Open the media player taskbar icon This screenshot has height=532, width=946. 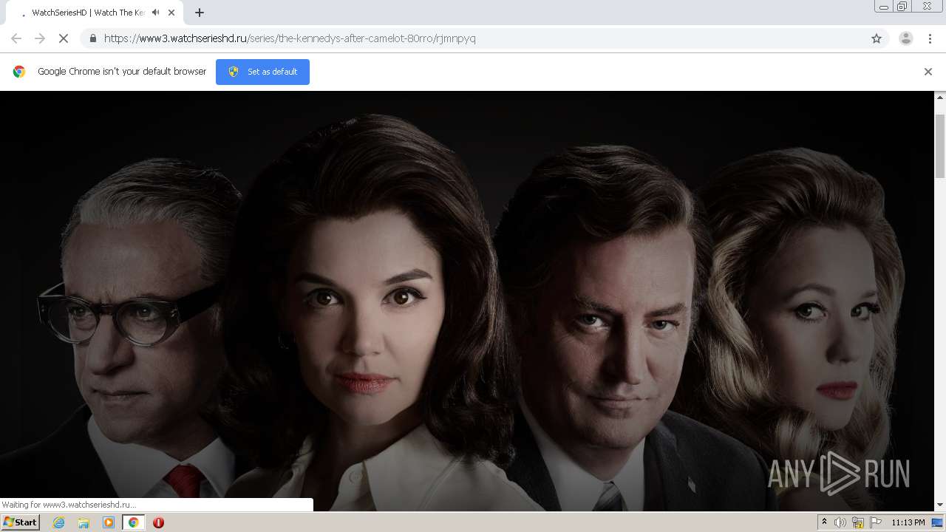(109, 522)
